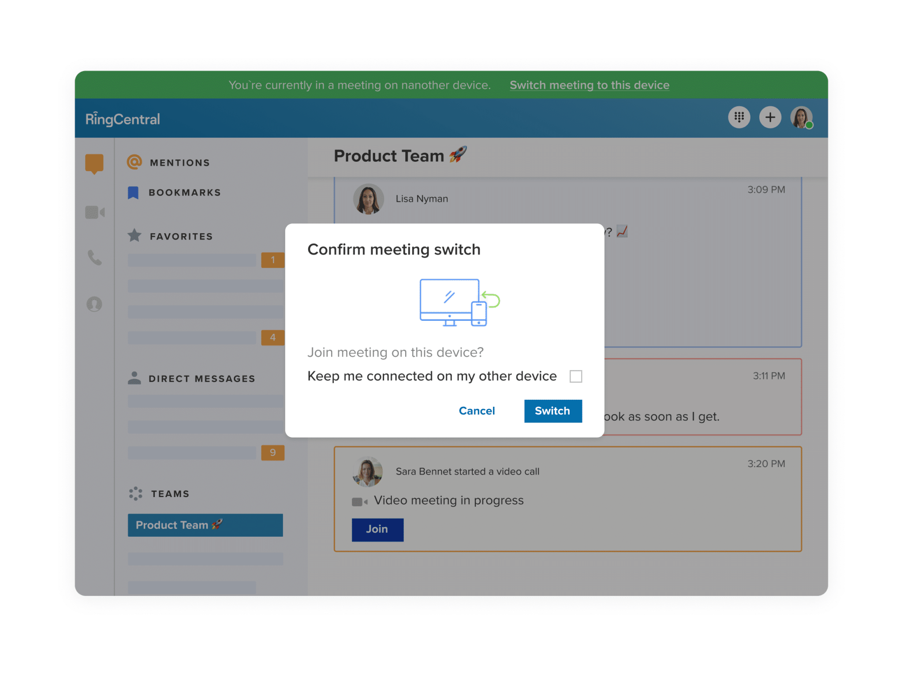Open favorites item with badge 4
Viewport: 903px width, 691px height.
tap(192, 338)
